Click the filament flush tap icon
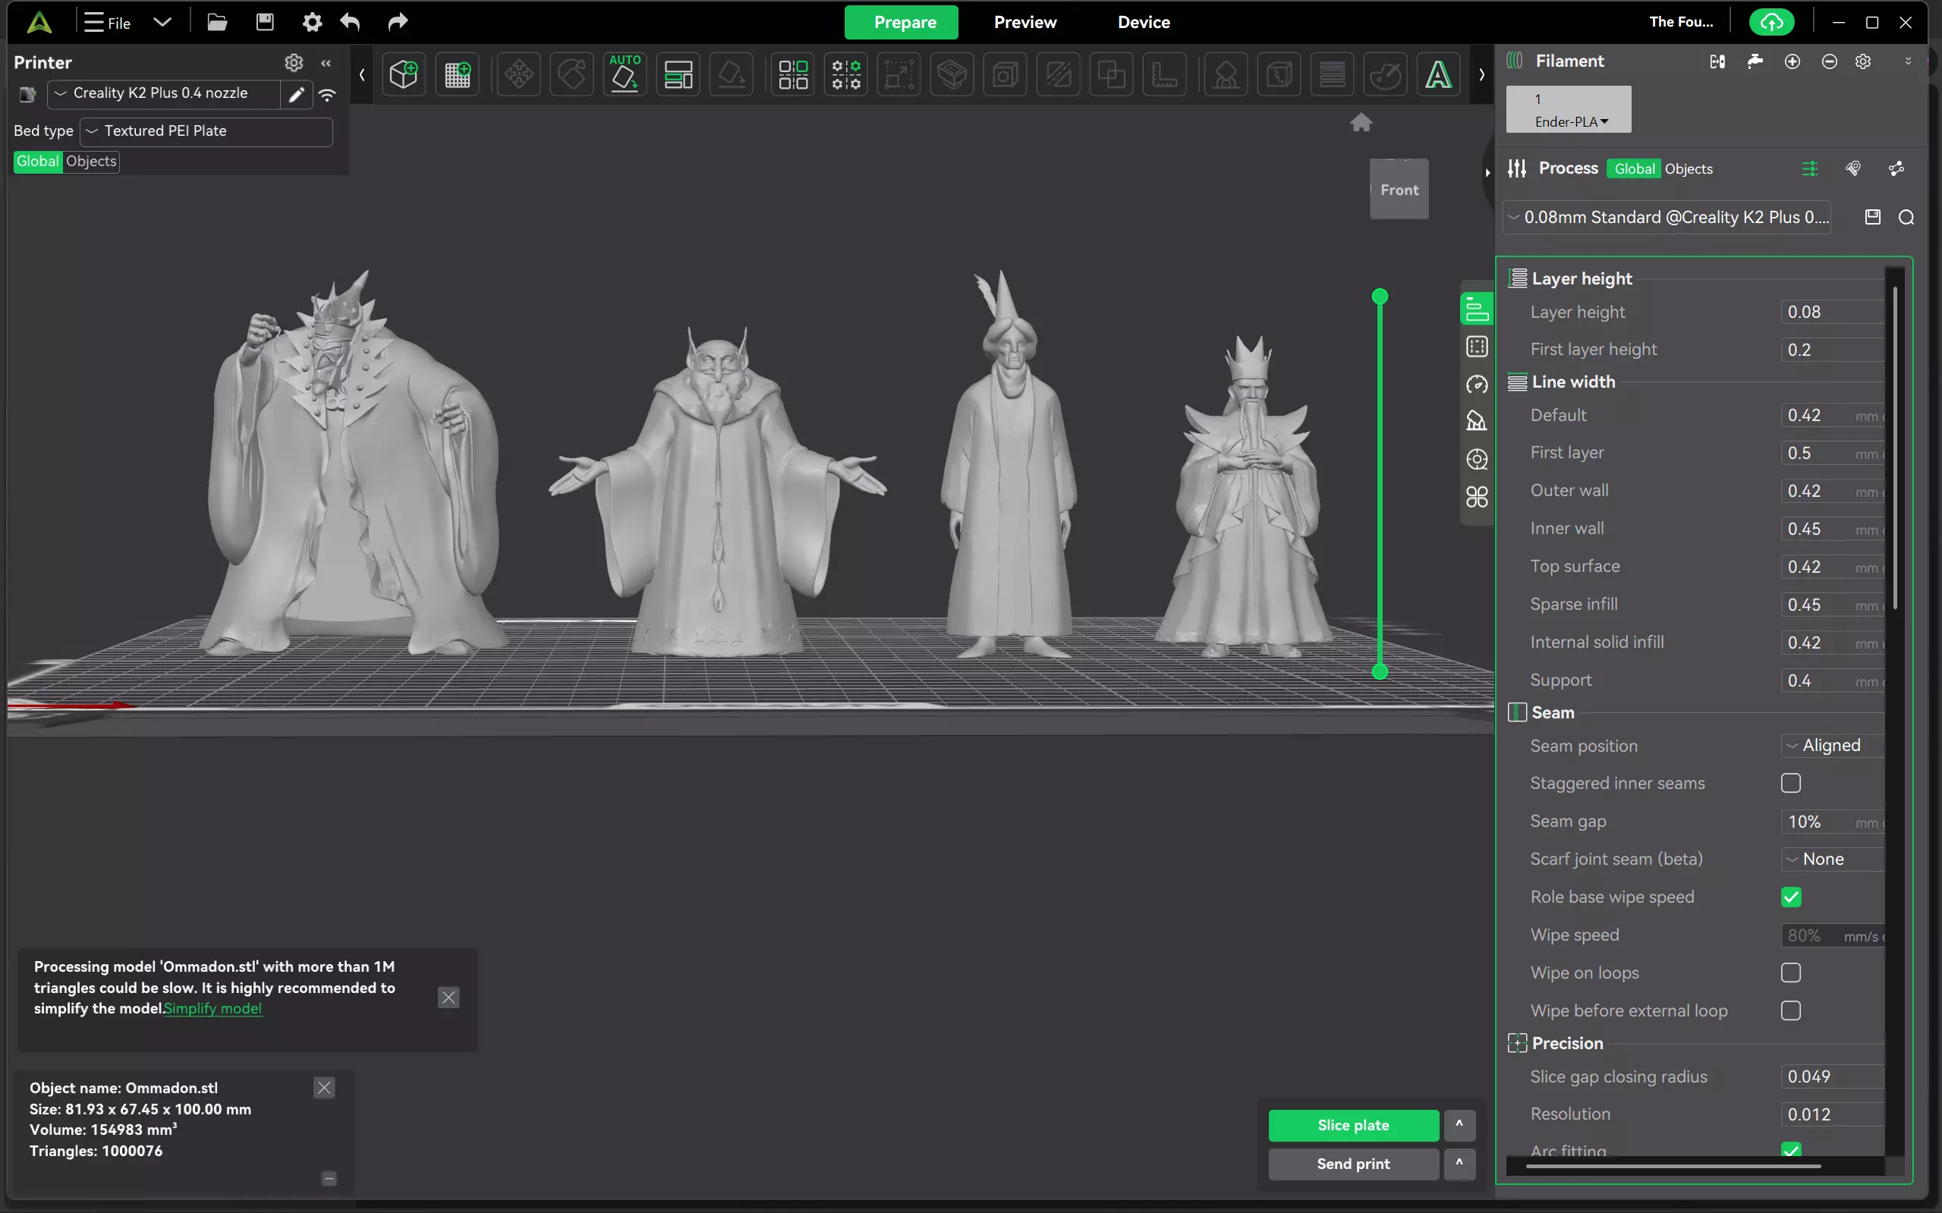This screenshot has width=1942, height=1213. [x=1755, y=61]
